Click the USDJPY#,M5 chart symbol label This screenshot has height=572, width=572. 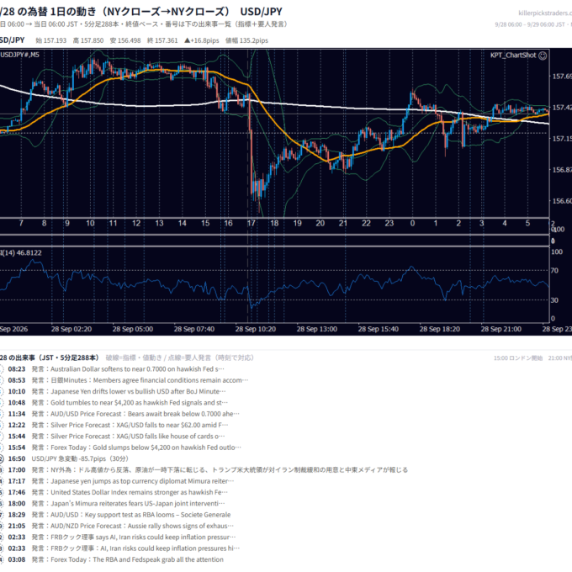pyautogui.click(x=19, y=55)
